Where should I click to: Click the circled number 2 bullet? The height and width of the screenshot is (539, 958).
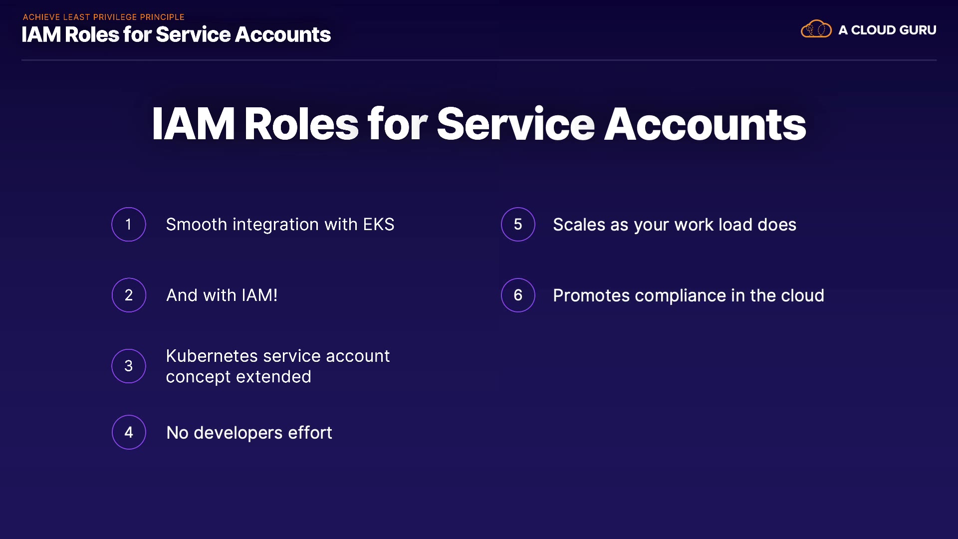pos(129,295)
